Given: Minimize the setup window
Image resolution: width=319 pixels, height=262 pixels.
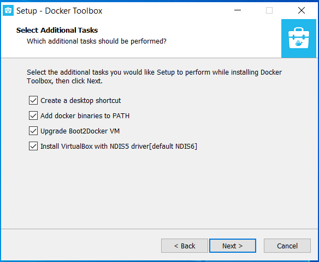Looking at the screenshot, I should (x=238, y=10).
